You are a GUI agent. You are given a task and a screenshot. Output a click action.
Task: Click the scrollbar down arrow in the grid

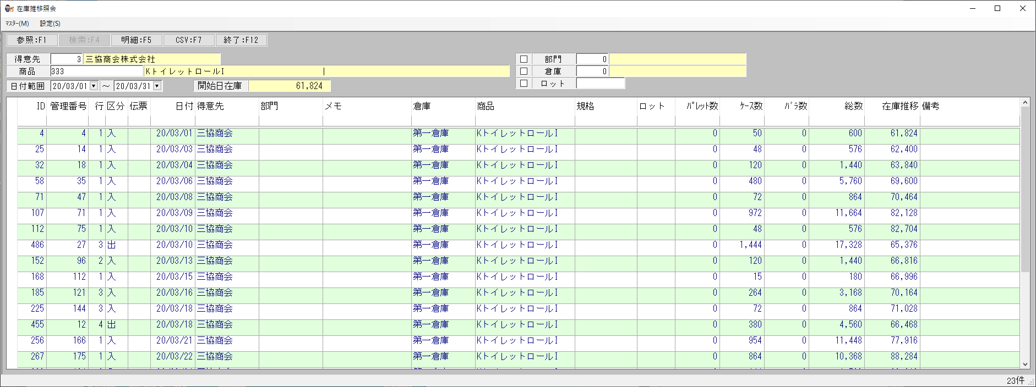(1025, 364)
